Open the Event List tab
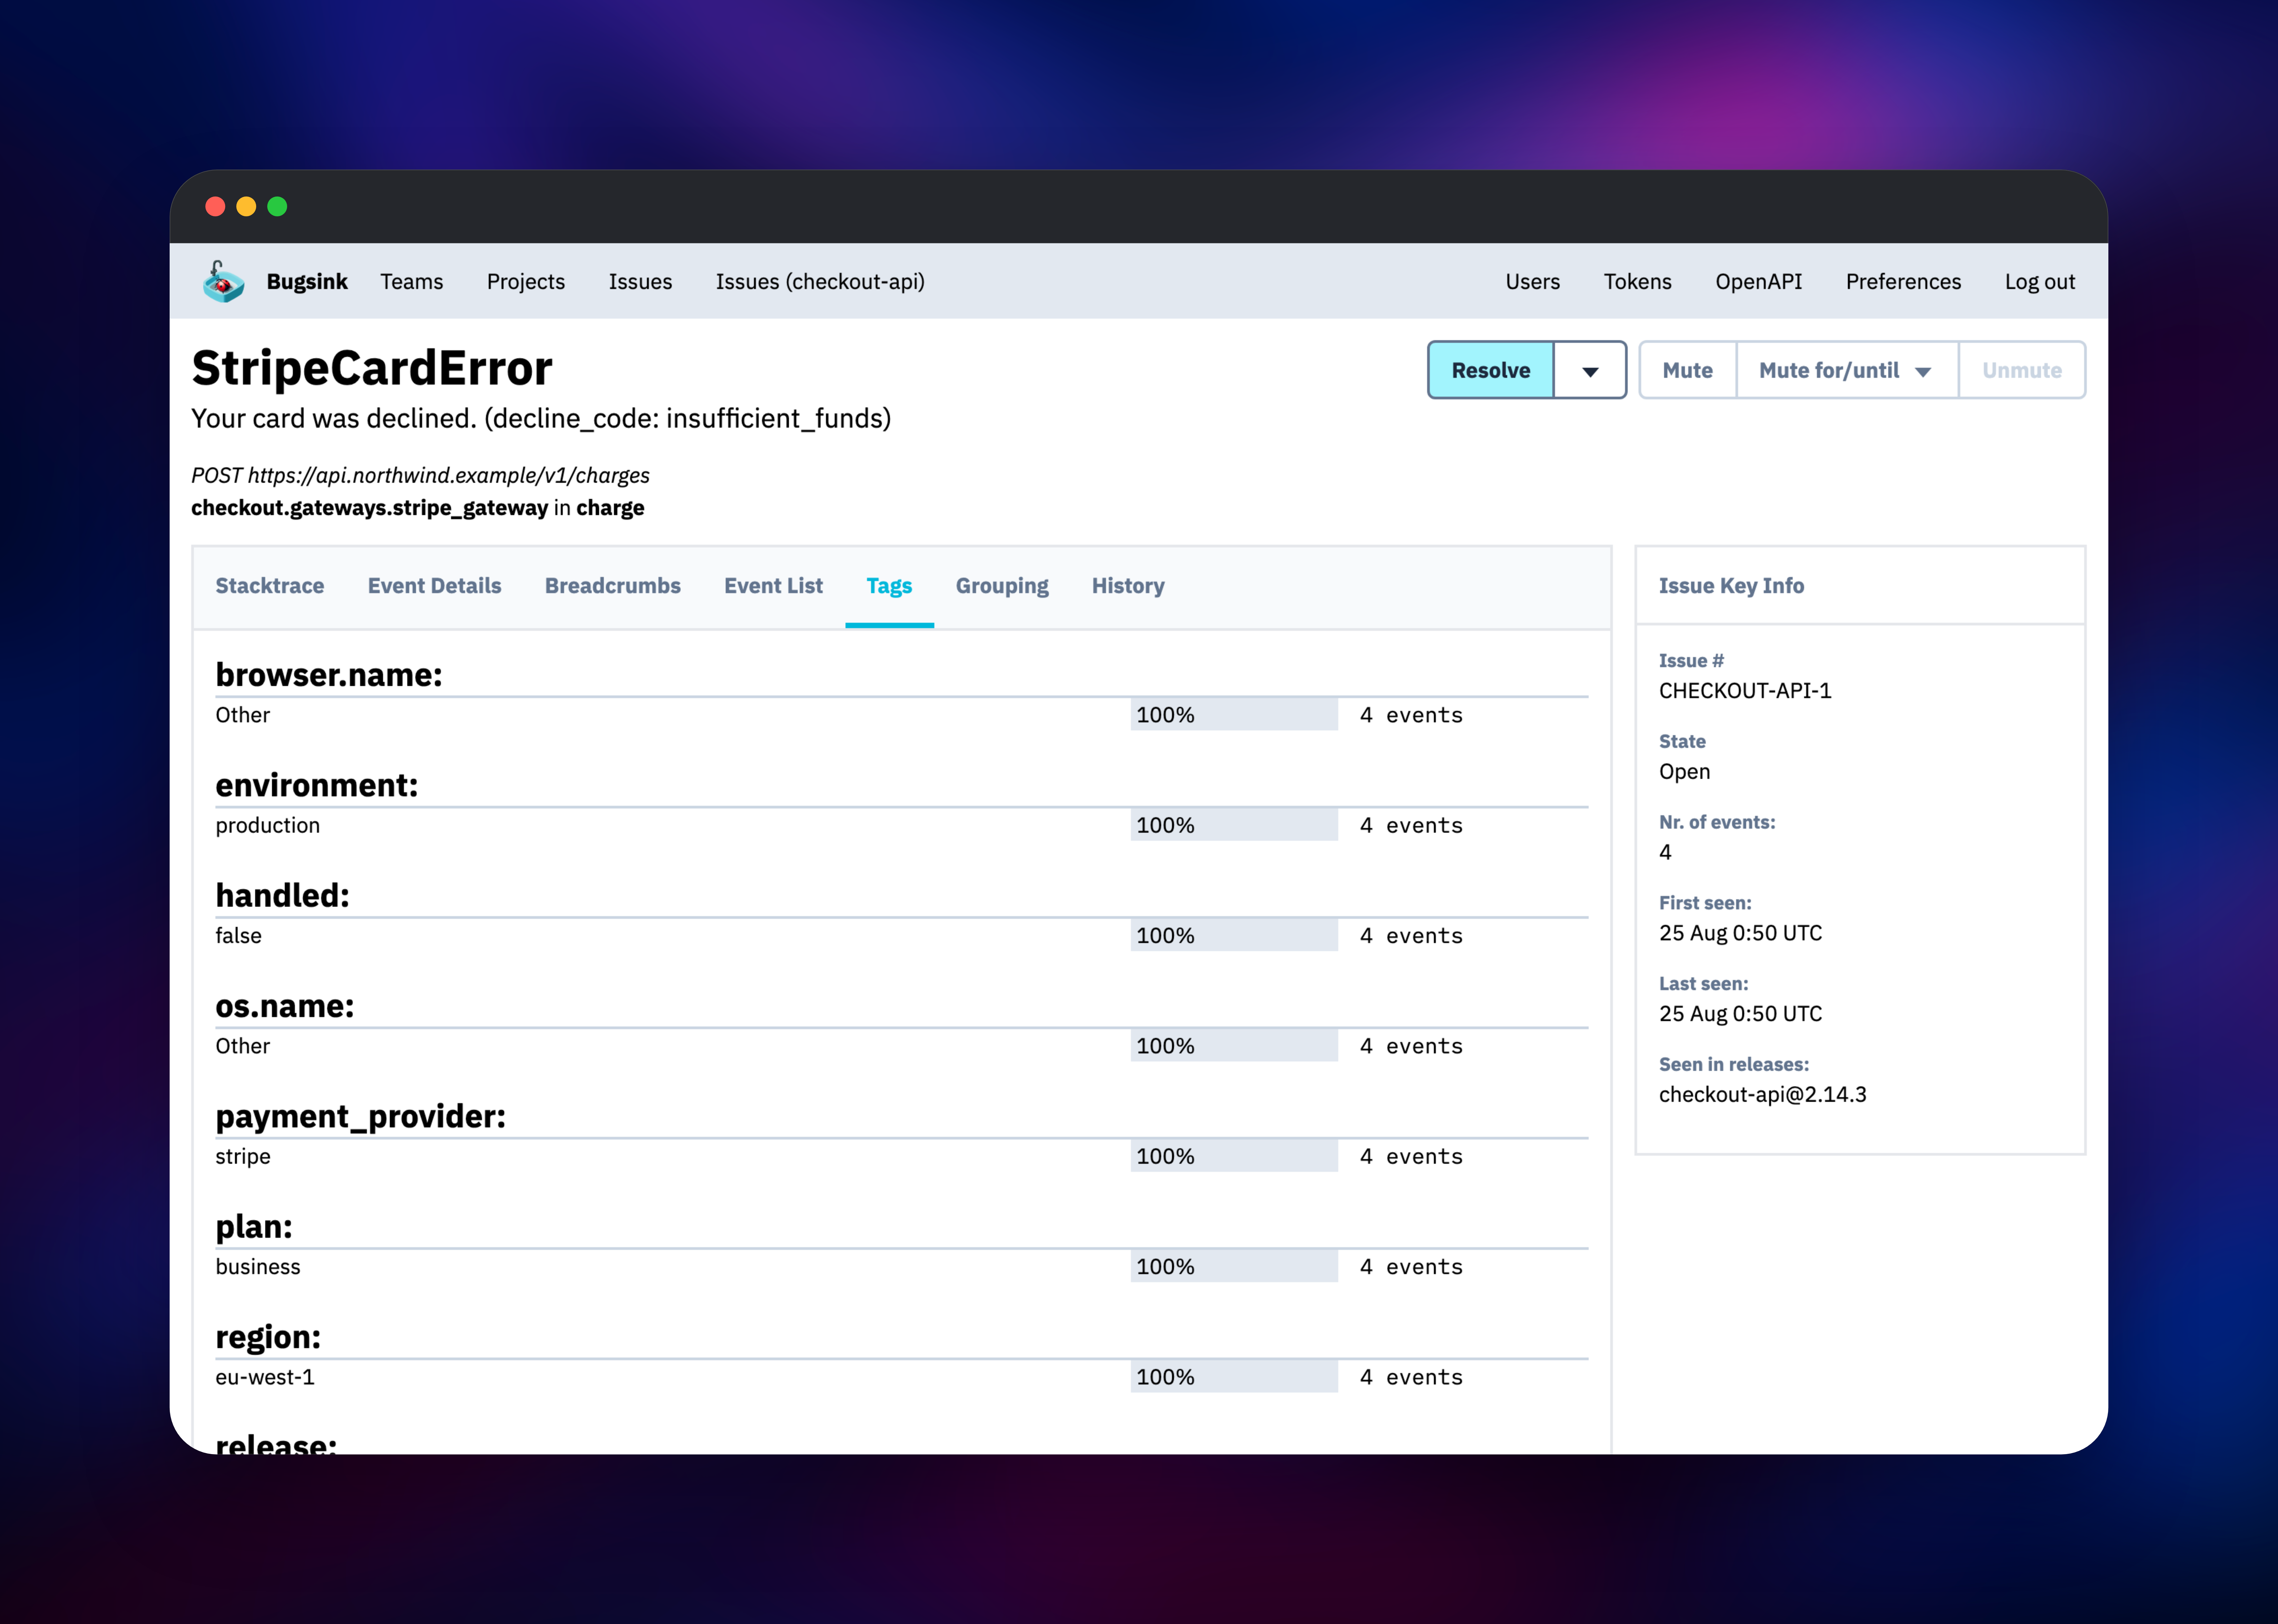The width and height of the screenshot is (2278, 1624). pyautogui.click(x=773, y=586)
